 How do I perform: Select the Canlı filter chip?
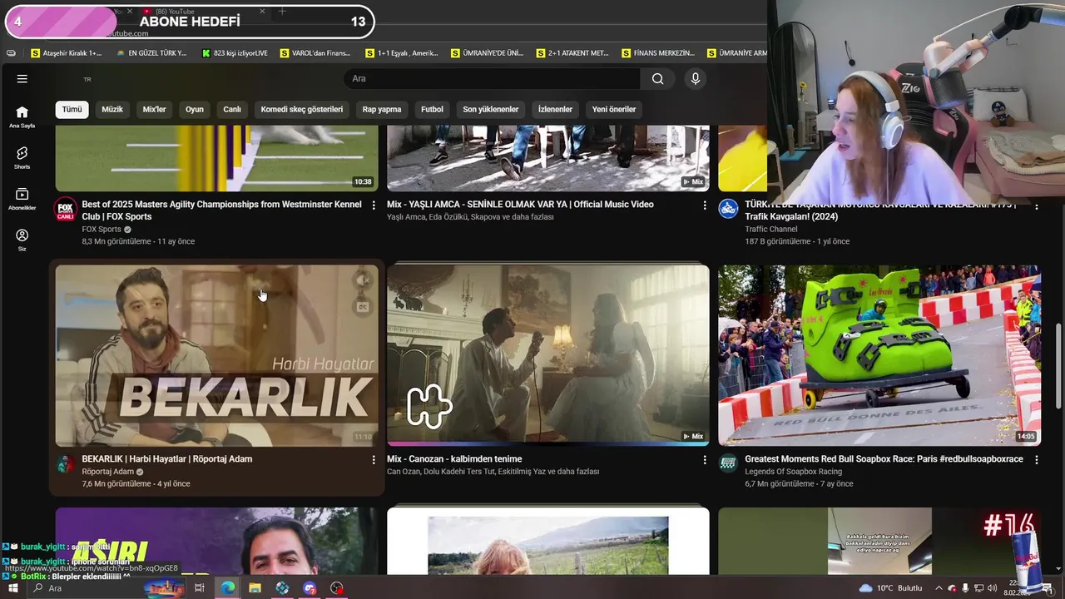232,109
